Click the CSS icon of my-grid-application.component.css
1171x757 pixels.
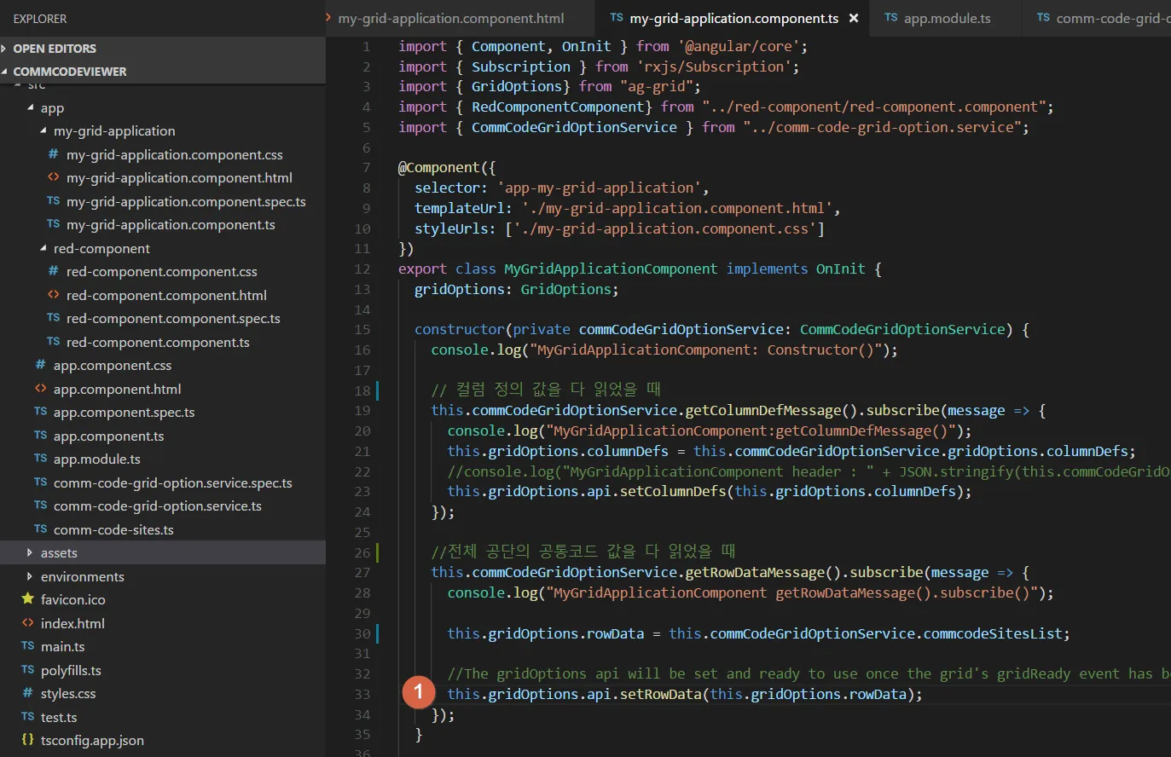click(x=53, y=154)
